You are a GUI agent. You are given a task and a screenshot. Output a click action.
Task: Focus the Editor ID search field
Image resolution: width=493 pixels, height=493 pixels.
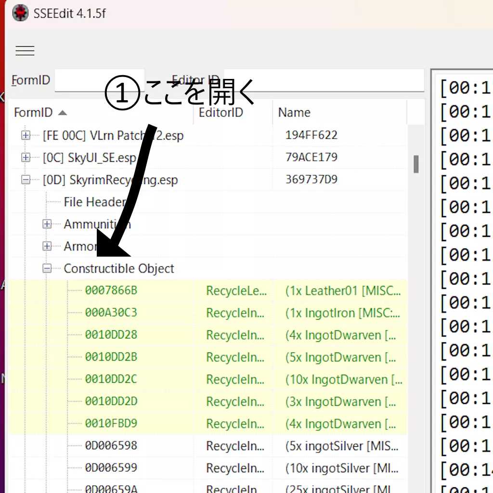pos(324,80)
